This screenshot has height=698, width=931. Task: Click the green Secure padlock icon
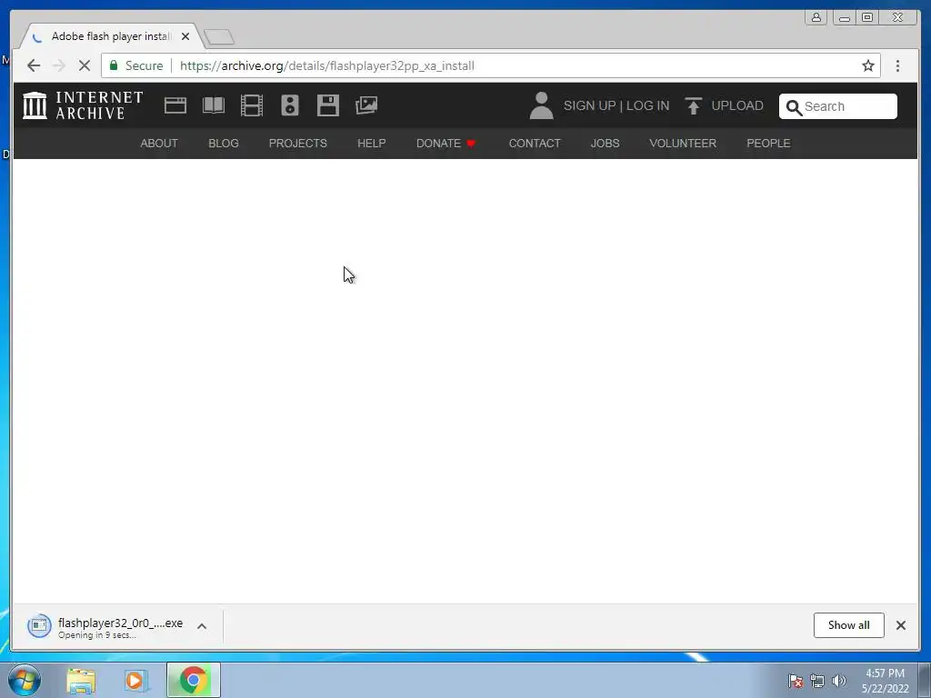114,65
